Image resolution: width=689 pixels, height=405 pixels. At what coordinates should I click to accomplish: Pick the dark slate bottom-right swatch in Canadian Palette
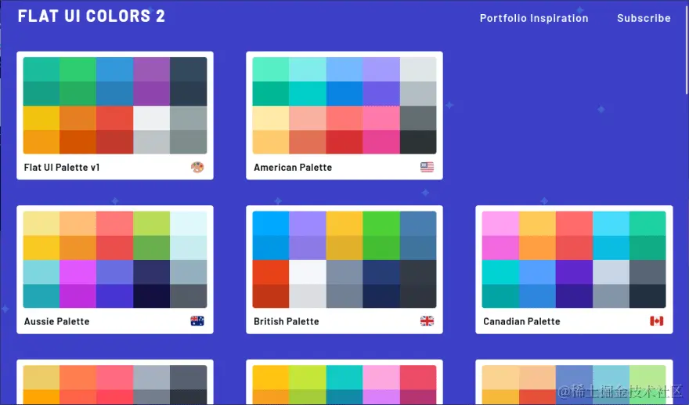[x=648, y=296]
